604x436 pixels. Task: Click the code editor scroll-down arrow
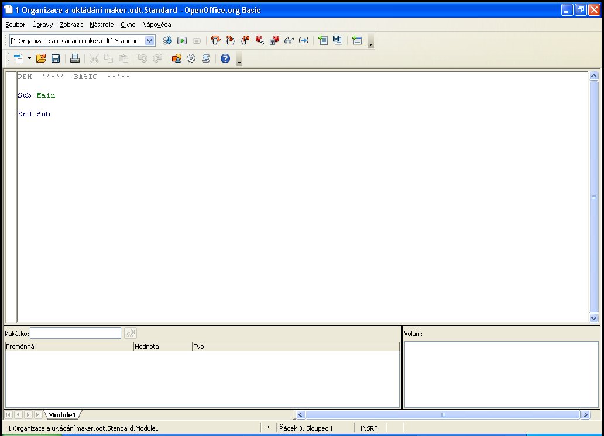coord(593,319)
